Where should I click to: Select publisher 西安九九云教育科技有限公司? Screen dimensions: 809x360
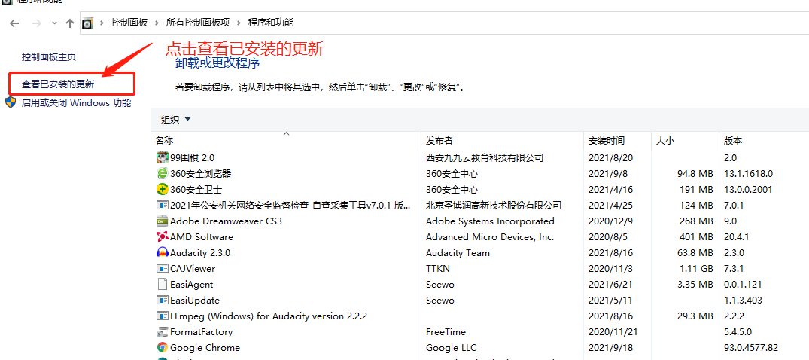(485, 157)
